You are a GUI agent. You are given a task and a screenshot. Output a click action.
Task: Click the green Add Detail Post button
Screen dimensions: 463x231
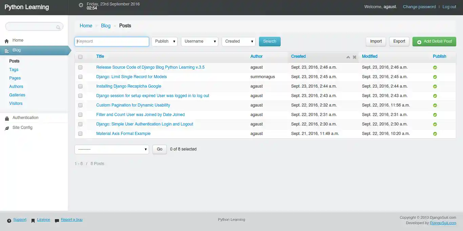[x=434, y=41]
